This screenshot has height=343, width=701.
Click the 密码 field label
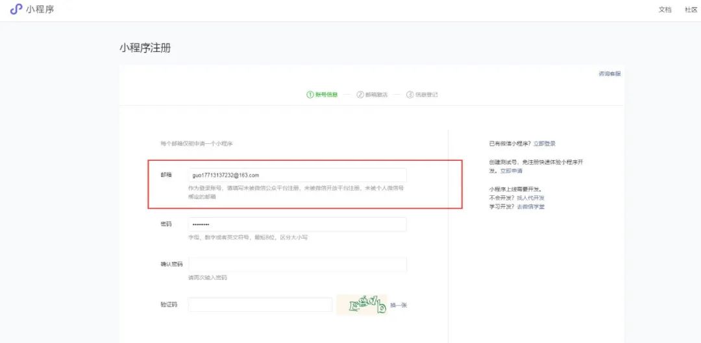tap(166, 224)
